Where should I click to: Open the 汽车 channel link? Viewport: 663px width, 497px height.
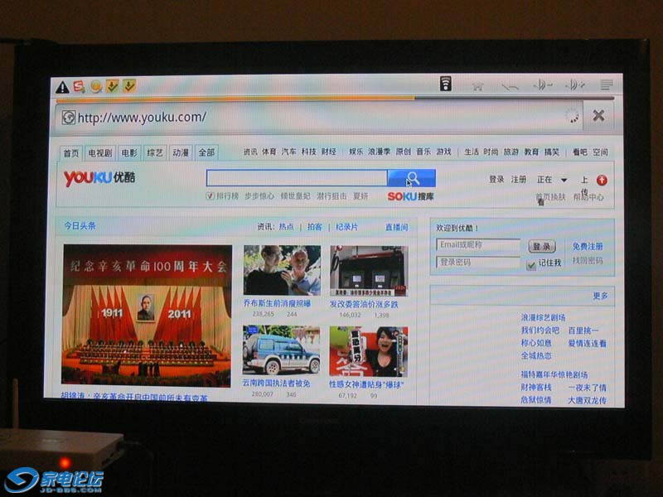tap(288, 152)
